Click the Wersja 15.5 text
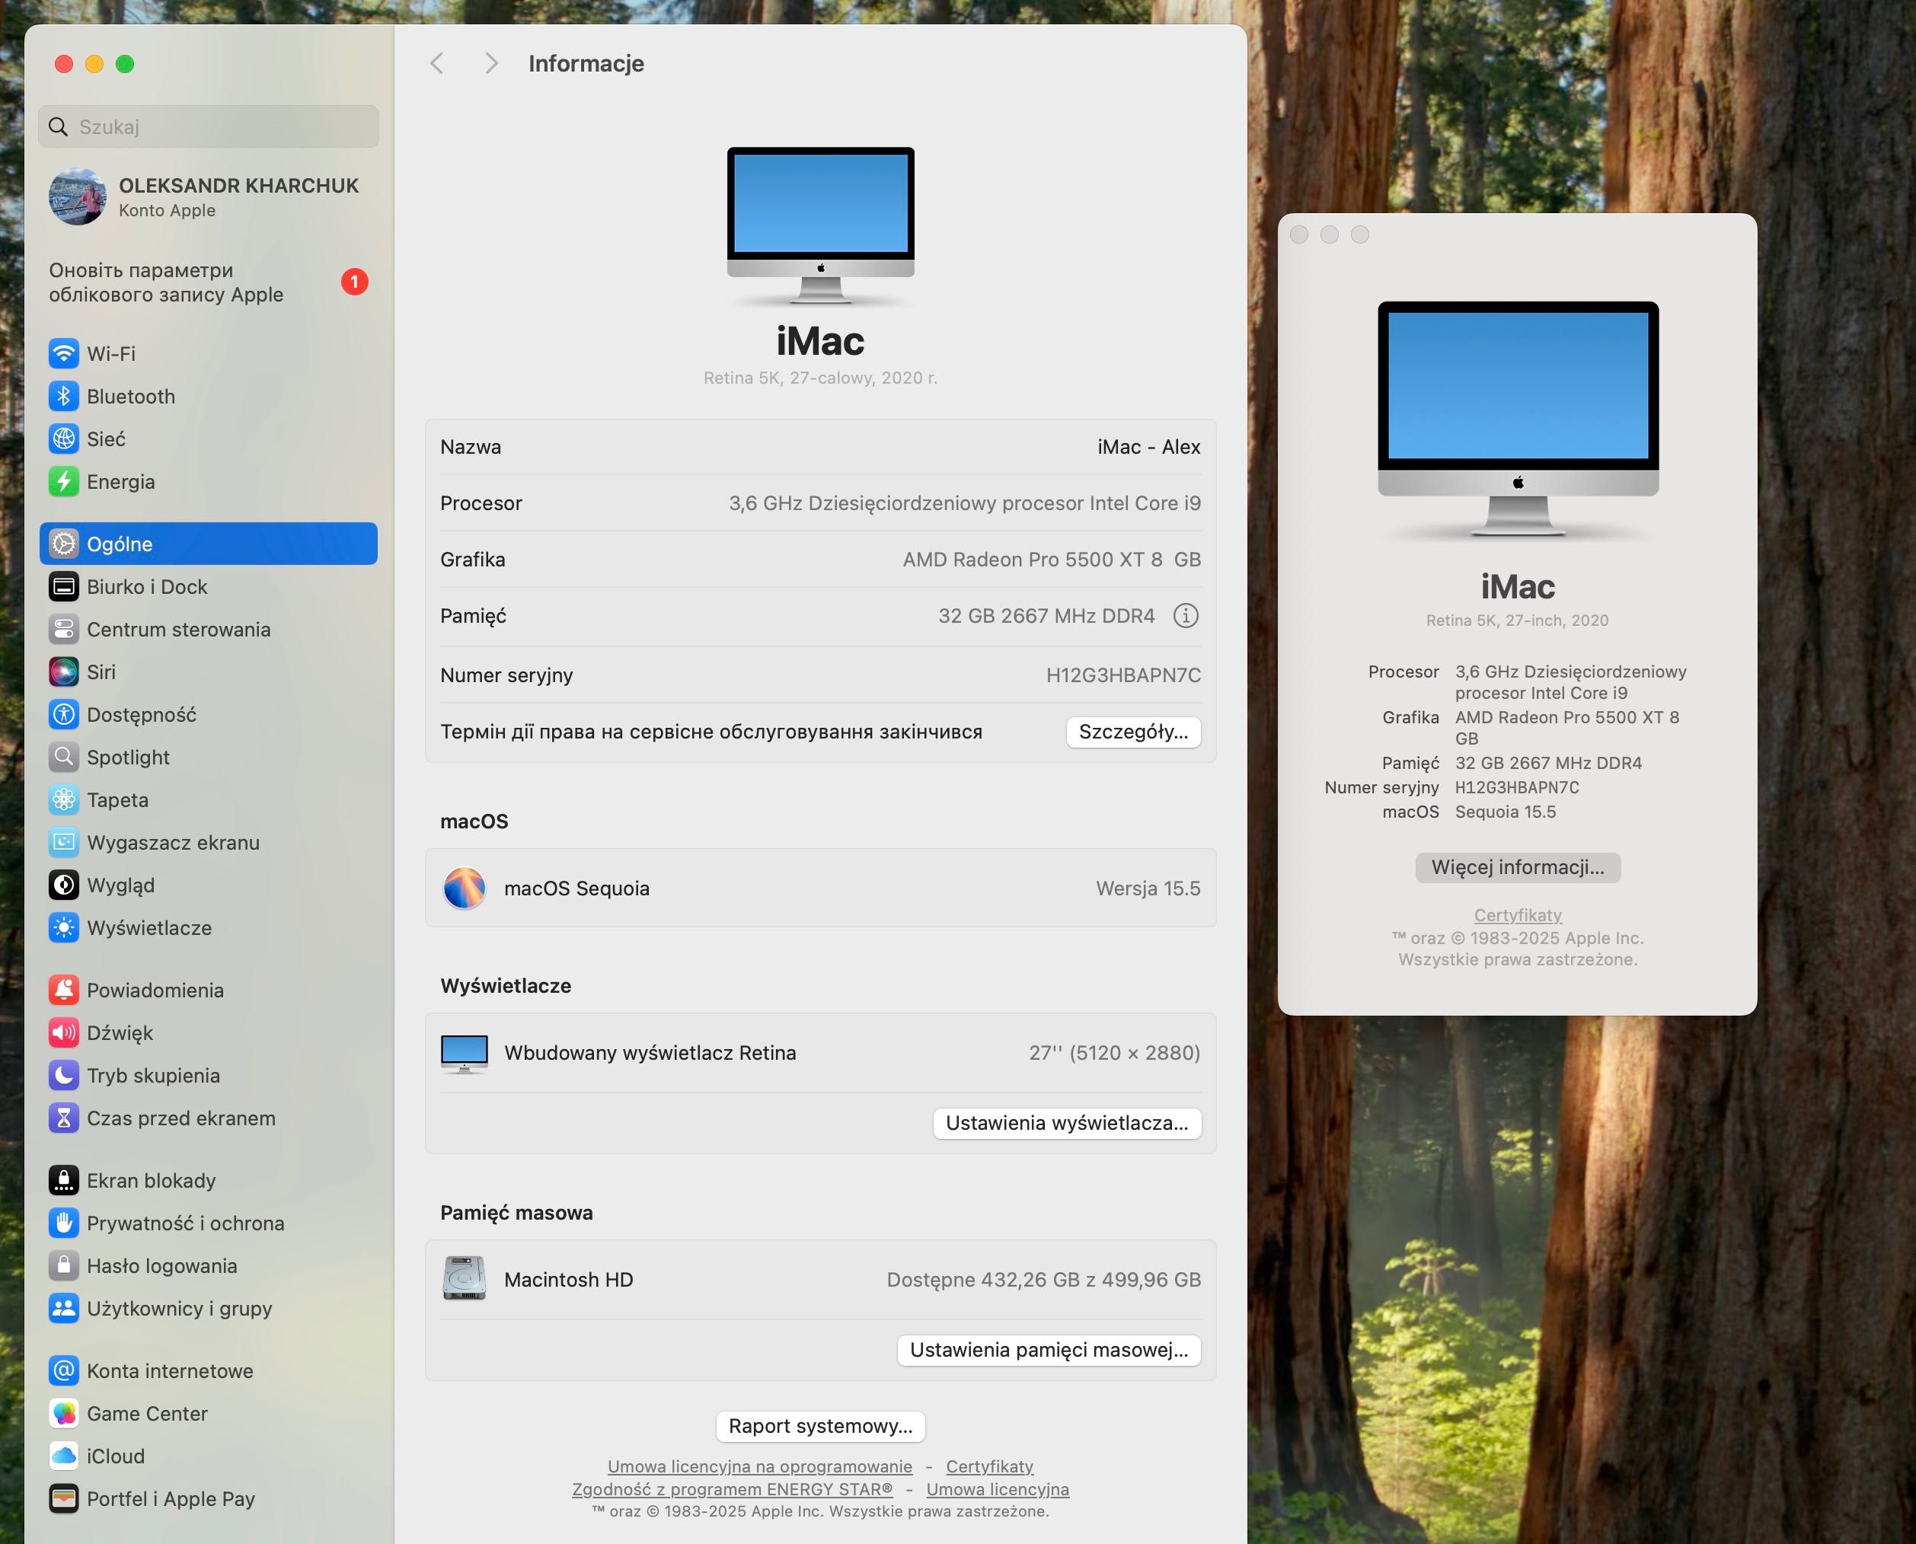 [x=1148, y=888]
